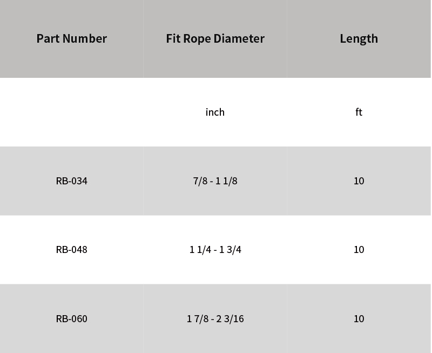Click the 1 7/8 - 2 3/16 diameter cell

(x=215, y=318)
